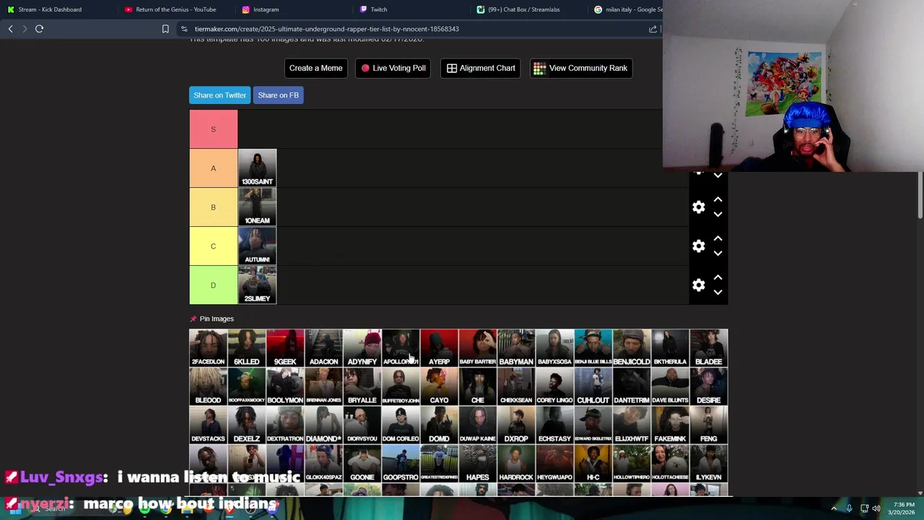Switch to Return of the Genius YouTube tab
The height and width of the screenshot is (520, 924).
click(x=175, y=9)
